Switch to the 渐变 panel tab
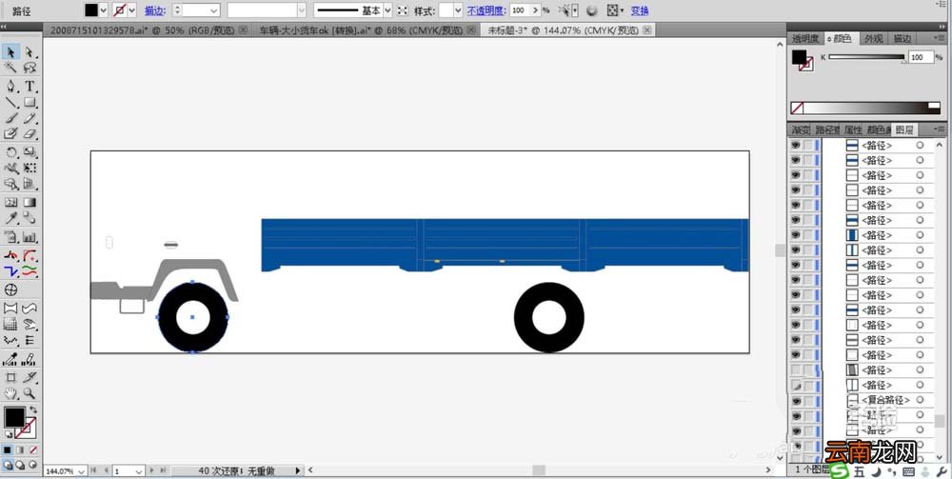952x479 pixels. [x=801, y=130]
